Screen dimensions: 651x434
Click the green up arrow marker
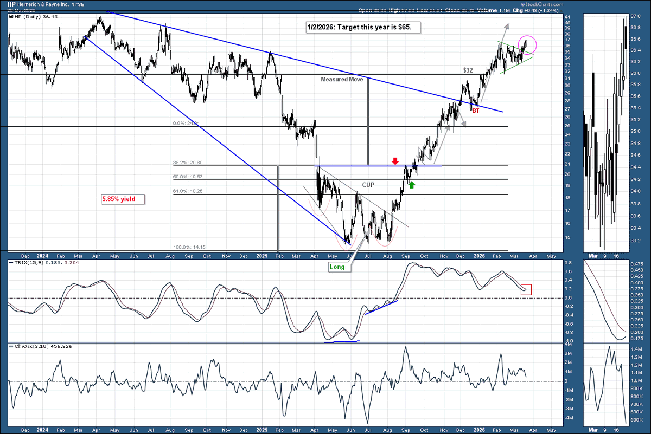point(412,185)
